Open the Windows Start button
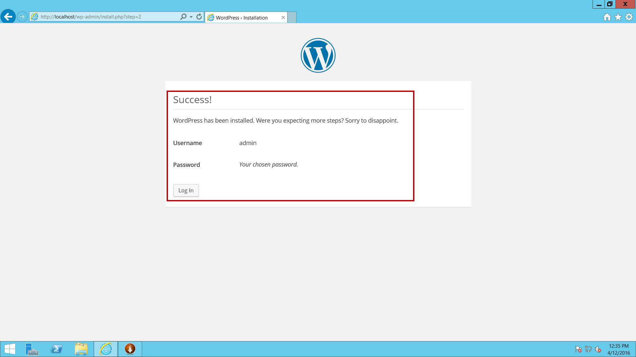Screen dimensions: 636x357 pyautogui.click(x=10, y=349)
